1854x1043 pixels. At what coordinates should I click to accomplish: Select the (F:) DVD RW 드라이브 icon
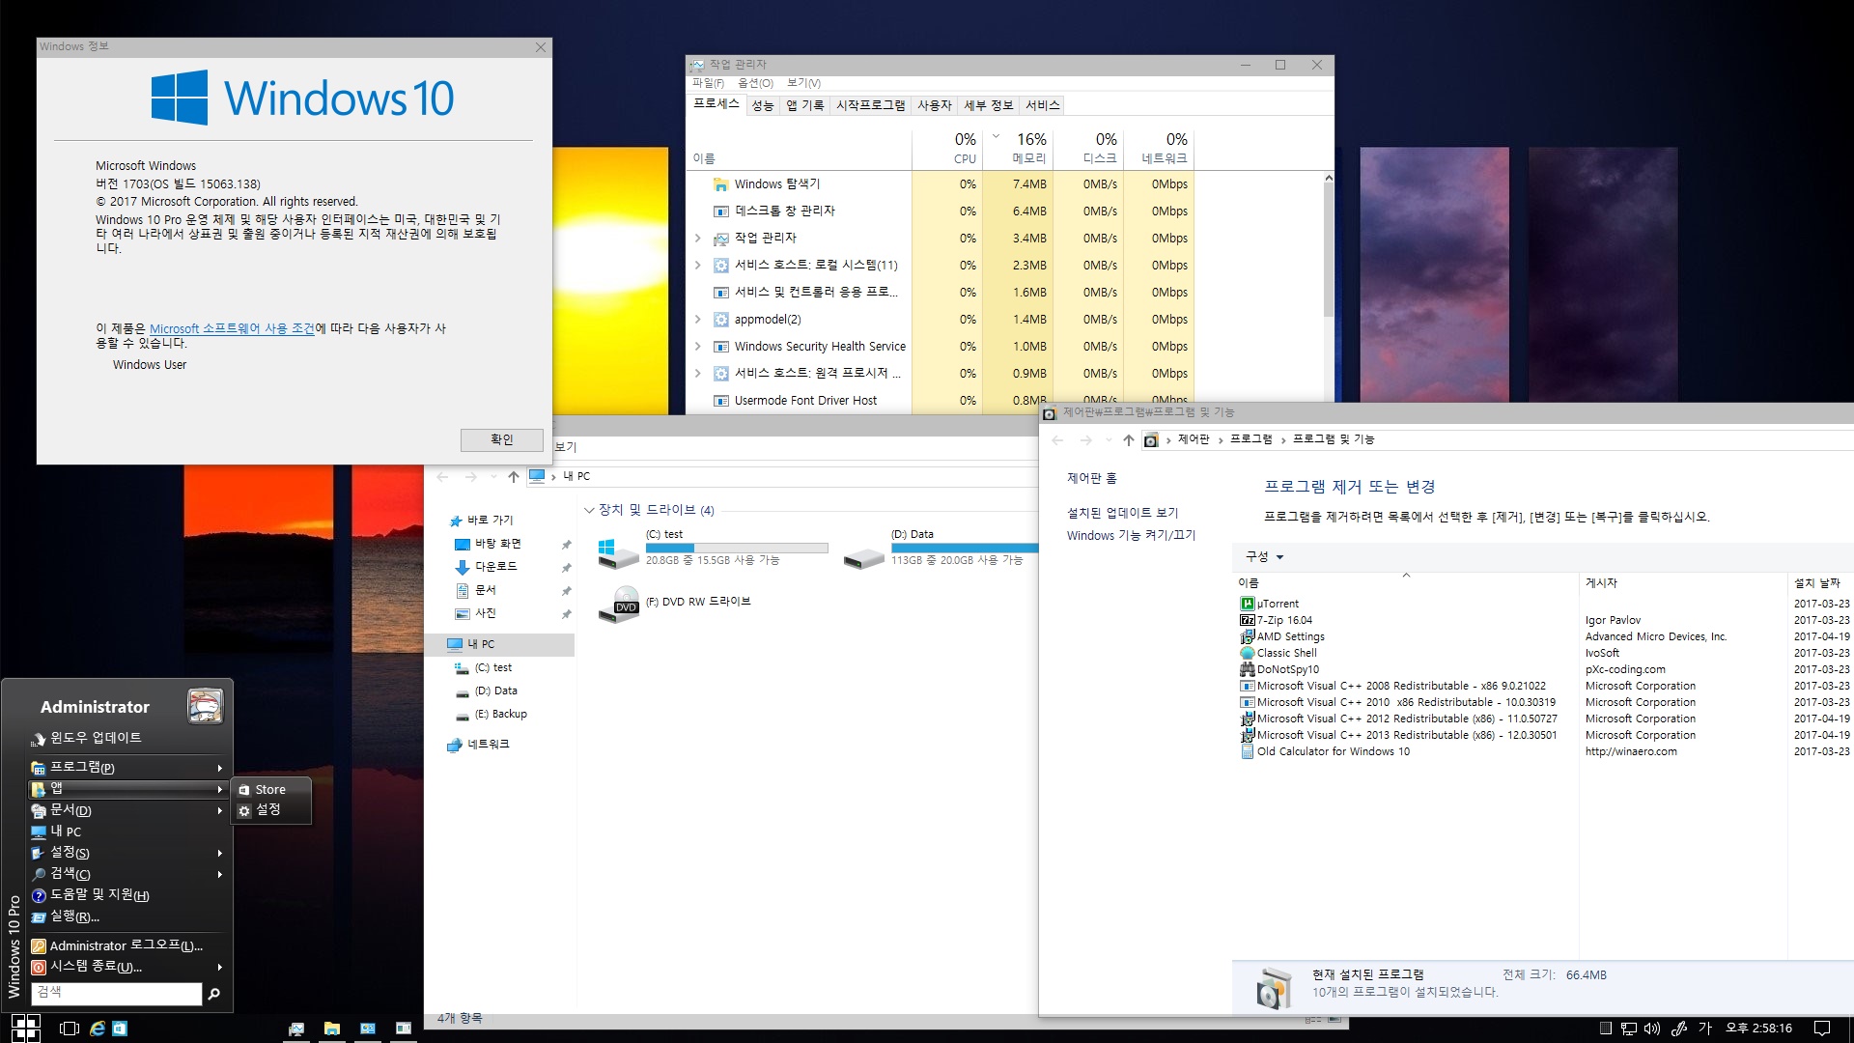click(x=618, y=605)
